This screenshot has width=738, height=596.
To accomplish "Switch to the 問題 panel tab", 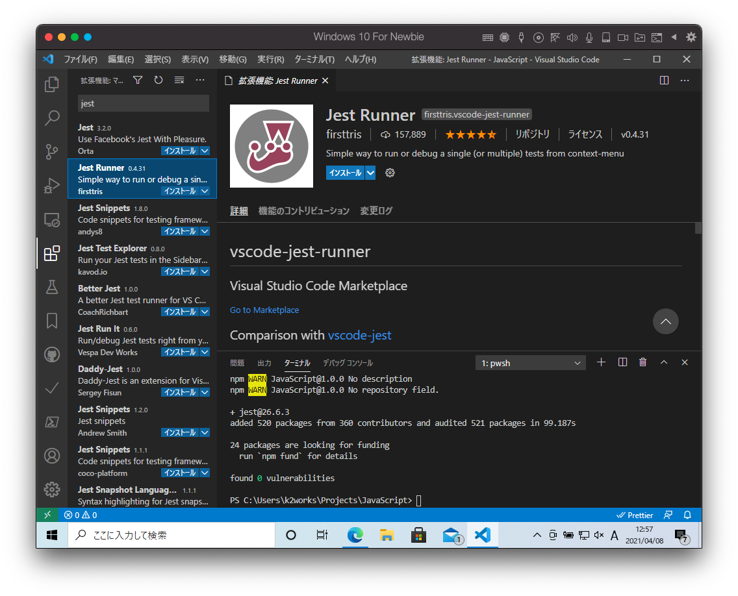I will point(237,363).
